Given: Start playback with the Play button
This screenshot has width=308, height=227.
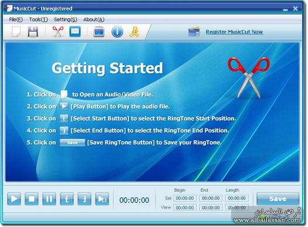Looking at the screenshot, I should click(14, 199).
